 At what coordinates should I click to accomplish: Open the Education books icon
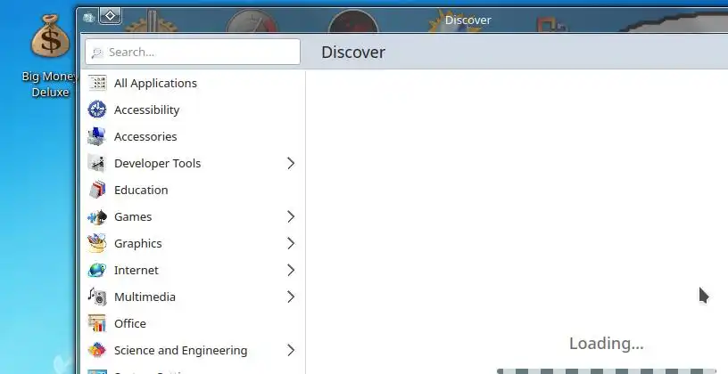(97, 190)
